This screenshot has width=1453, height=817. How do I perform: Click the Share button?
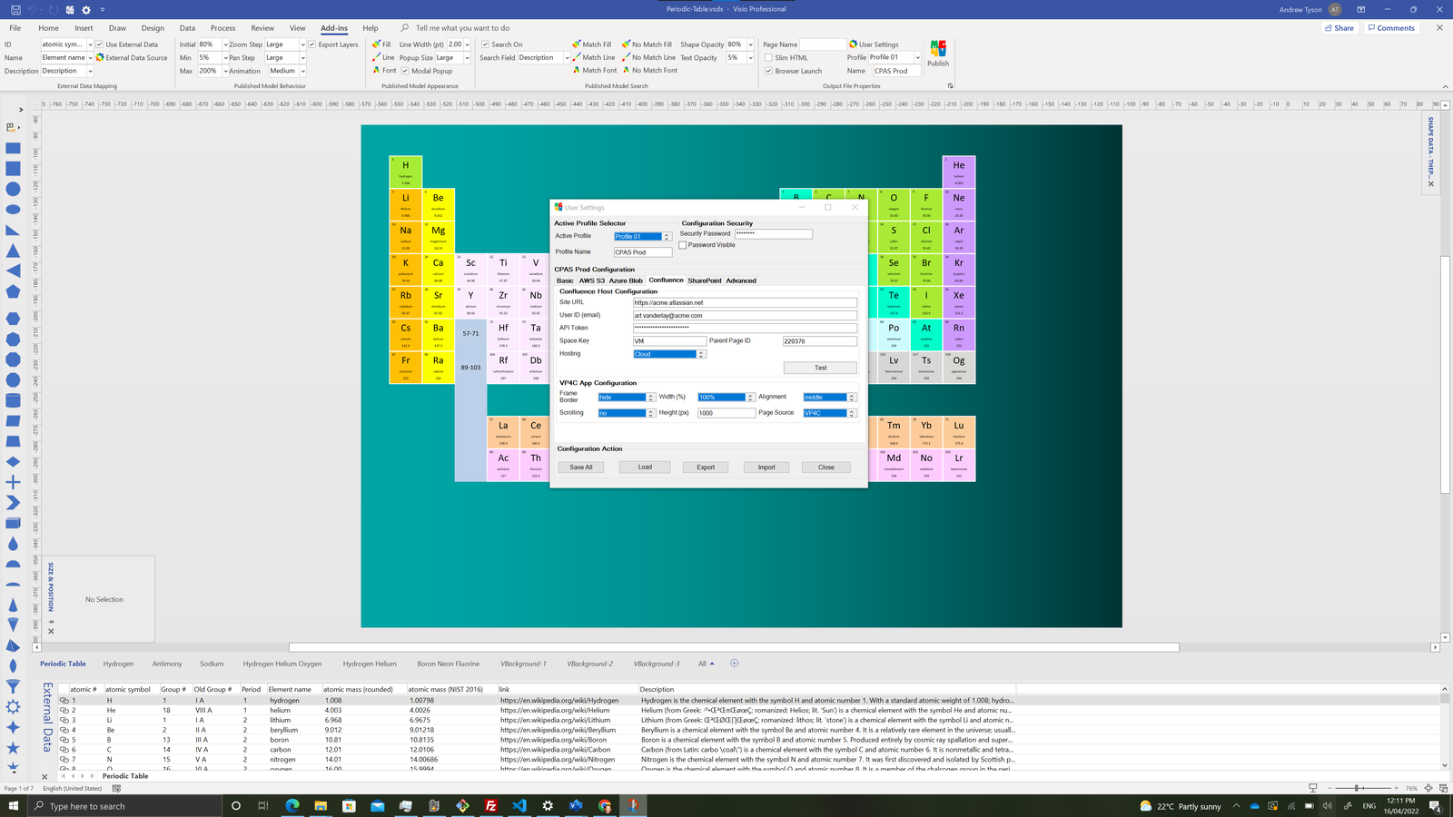[x=1339, y=28]
